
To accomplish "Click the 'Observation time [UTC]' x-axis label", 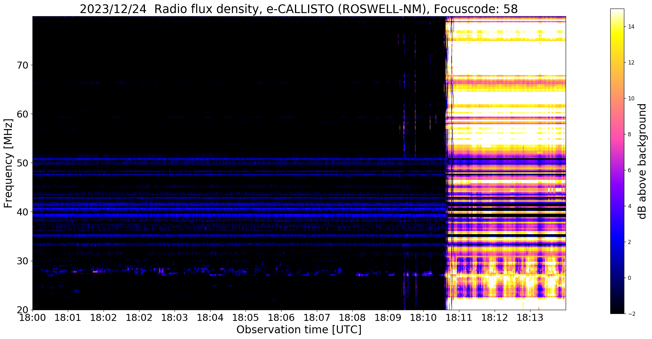I will tap(299, 330).
